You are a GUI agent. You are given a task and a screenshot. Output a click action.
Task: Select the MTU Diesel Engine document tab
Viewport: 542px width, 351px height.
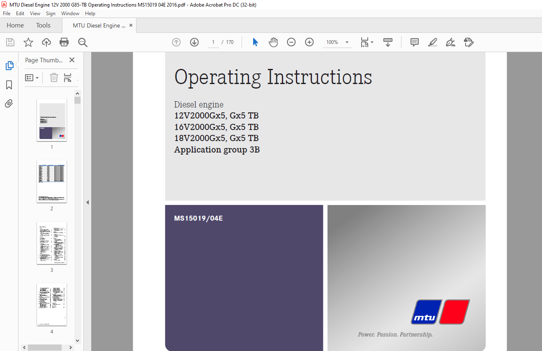click(x=99, y=25)
